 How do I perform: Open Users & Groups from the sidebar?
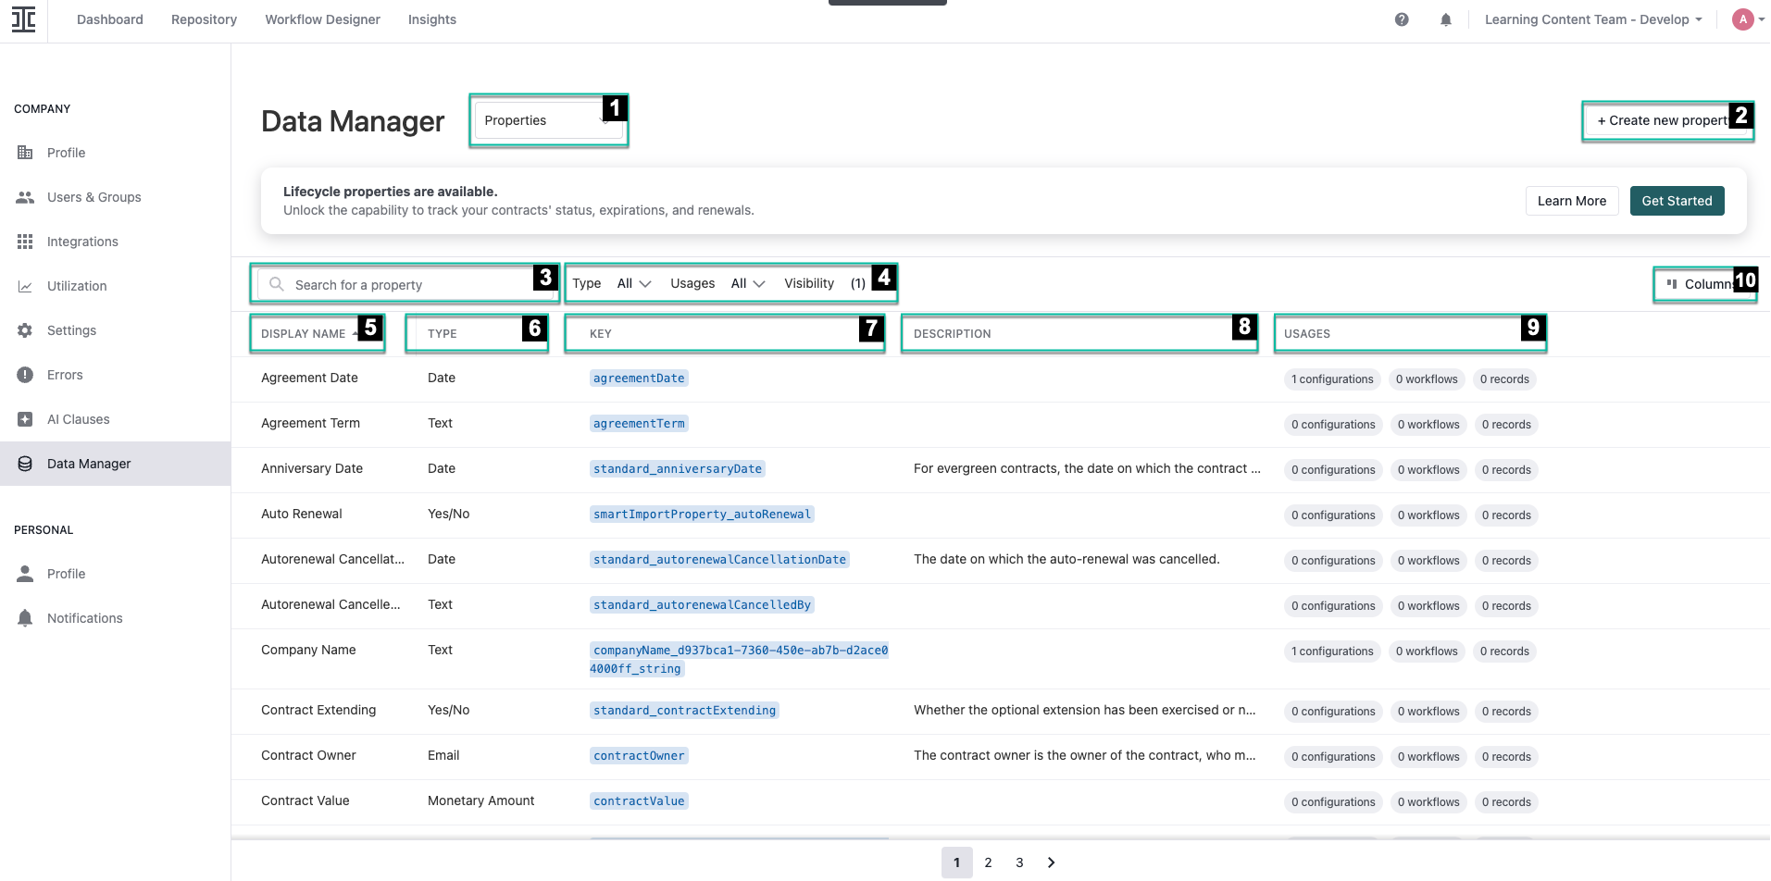click(x=93, y=197)
